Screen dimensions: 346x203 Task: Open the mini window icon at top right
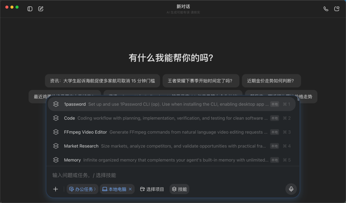336,9
